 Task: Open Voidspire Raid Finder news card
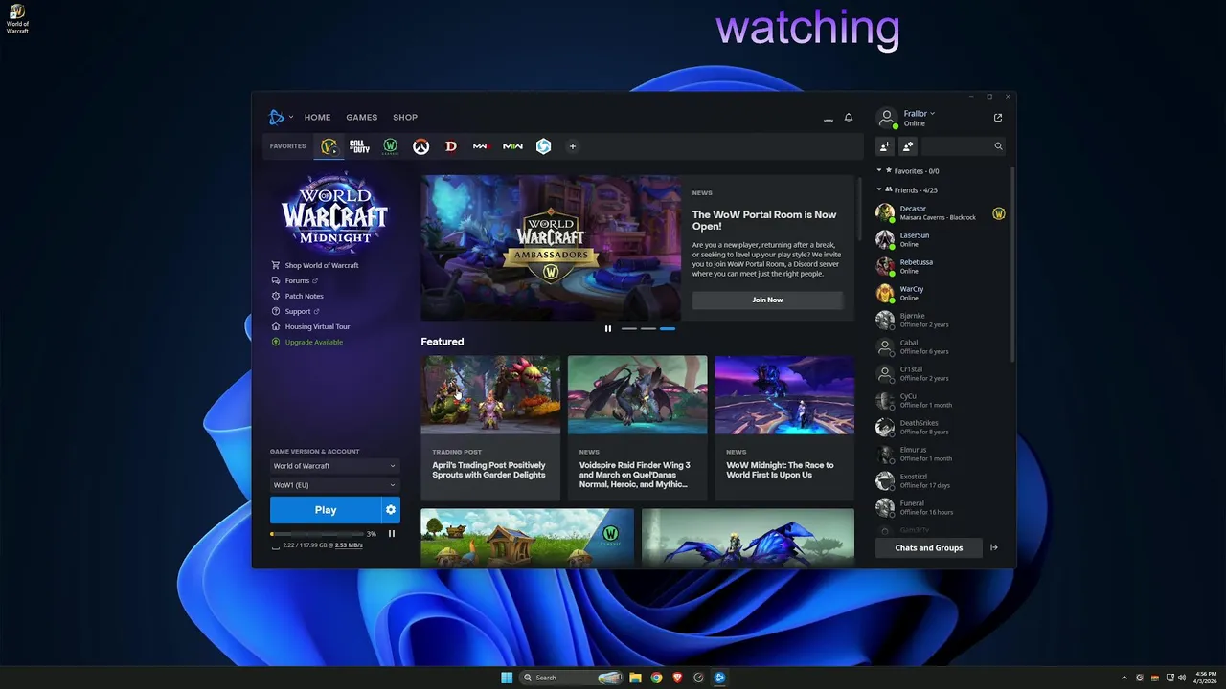[637, 428]
